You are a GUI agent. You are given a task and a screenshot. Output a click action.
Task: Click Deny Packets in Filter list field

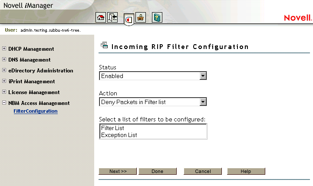(153, 102)
